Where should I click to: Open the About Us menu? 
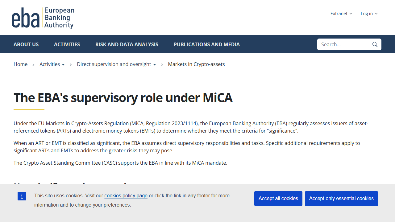pyautogui.click(x=26, y=44)
